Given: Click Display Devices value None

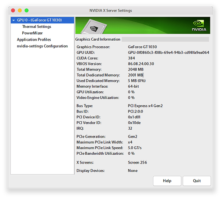Looking at the screenshot, I should coord(133,171).
